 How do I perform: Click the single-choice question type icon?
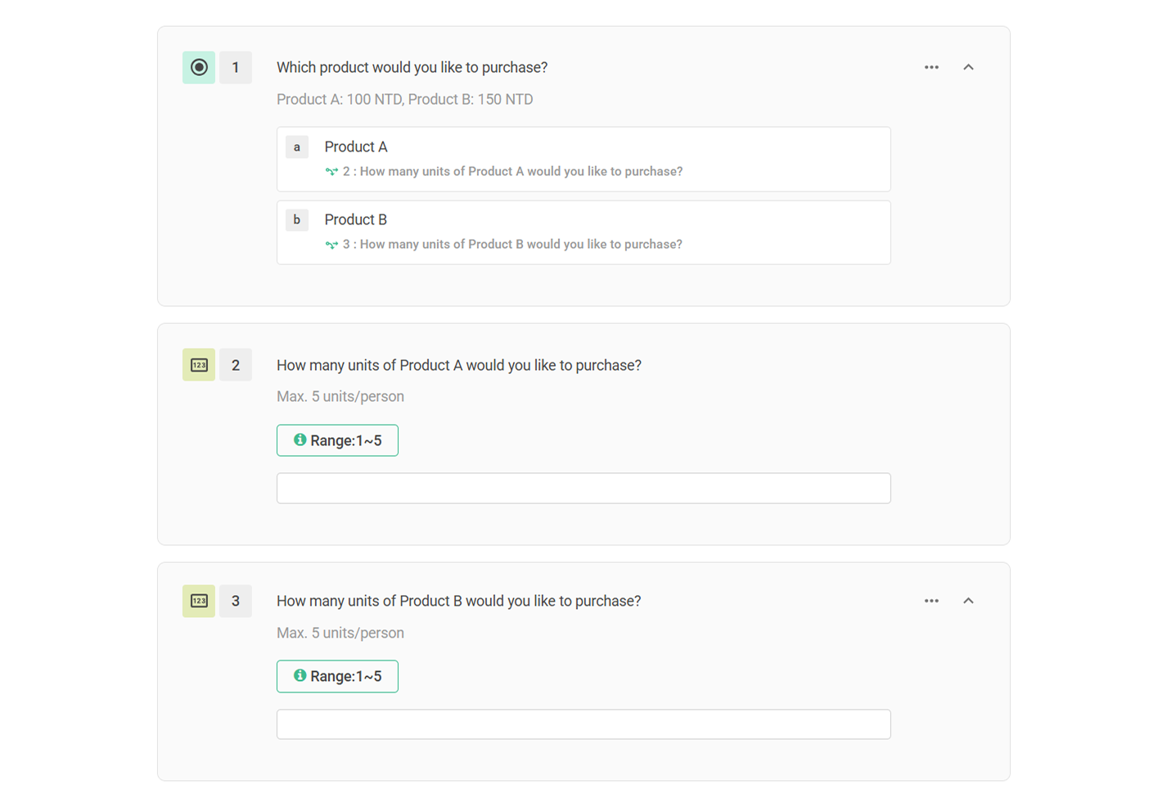(199, 67)
